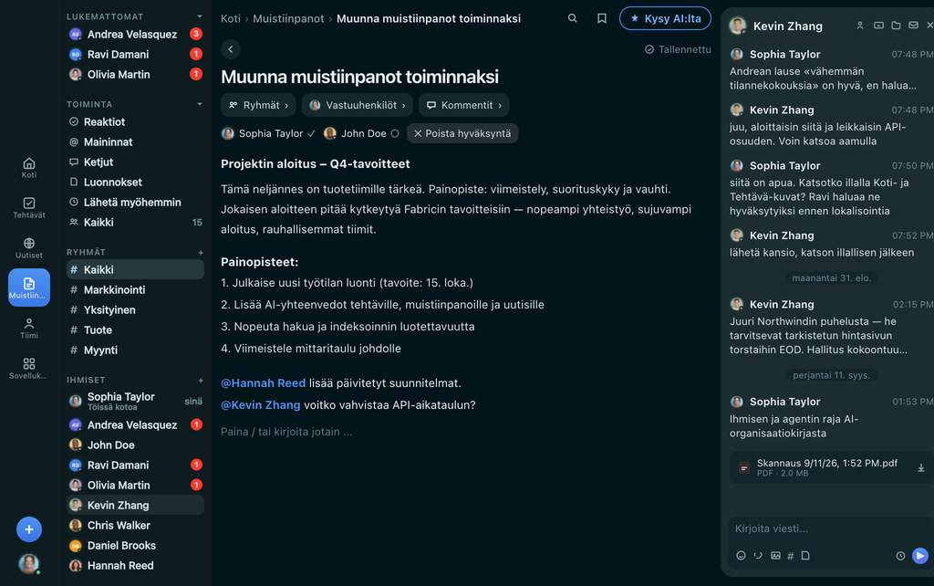This screenshot has height=586, width=934.
Task: Select the Markkinointi group
Action: [135, 289]
